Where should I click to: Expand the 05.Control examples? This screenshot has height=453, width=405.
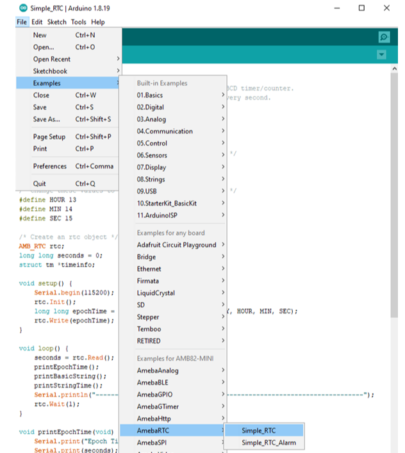pyautogui.click(x=173, y=144)
